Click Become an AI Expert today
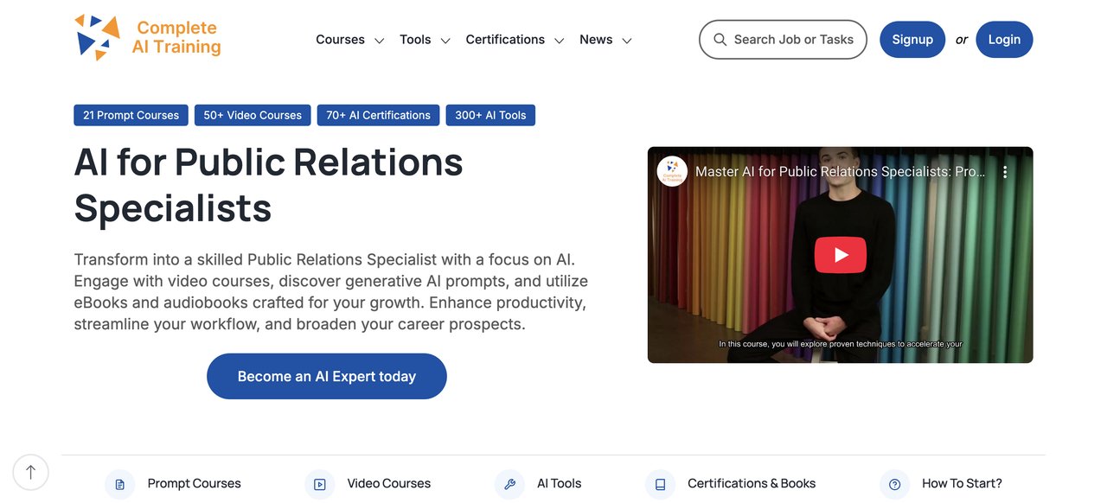Image resolution: width=1107 pixels, height=503 pixels. (327, 376)
